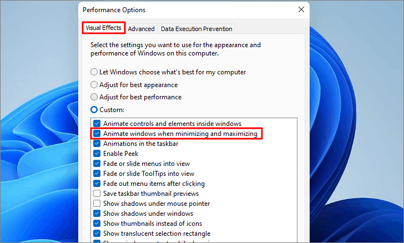Enable Save taskbar thumbnail previews
The width and height of the screenshot is (404, 243).
[97, 193]
